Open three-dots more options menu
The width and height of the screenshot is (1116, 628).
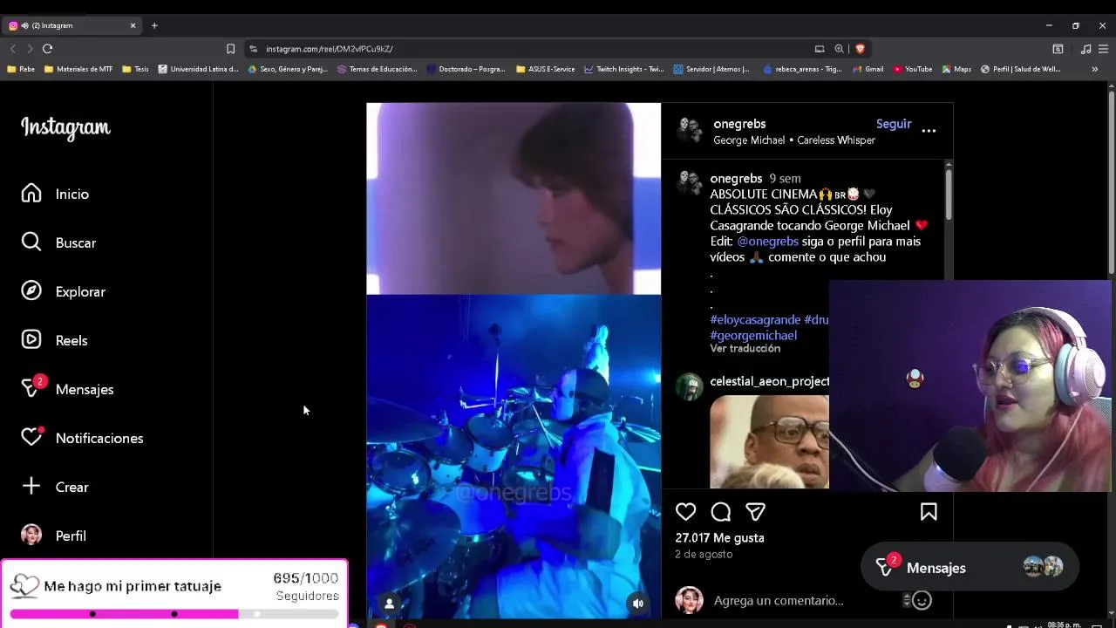point(929,131)
